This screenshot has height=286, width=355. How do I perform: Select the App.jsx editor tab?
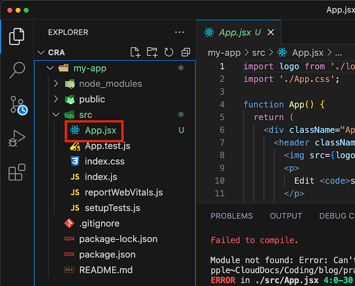tap(232, 32)
